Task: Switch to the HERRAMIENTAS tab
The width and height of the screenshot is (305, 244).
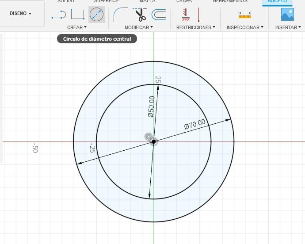Action: click(x=230, y=1)
